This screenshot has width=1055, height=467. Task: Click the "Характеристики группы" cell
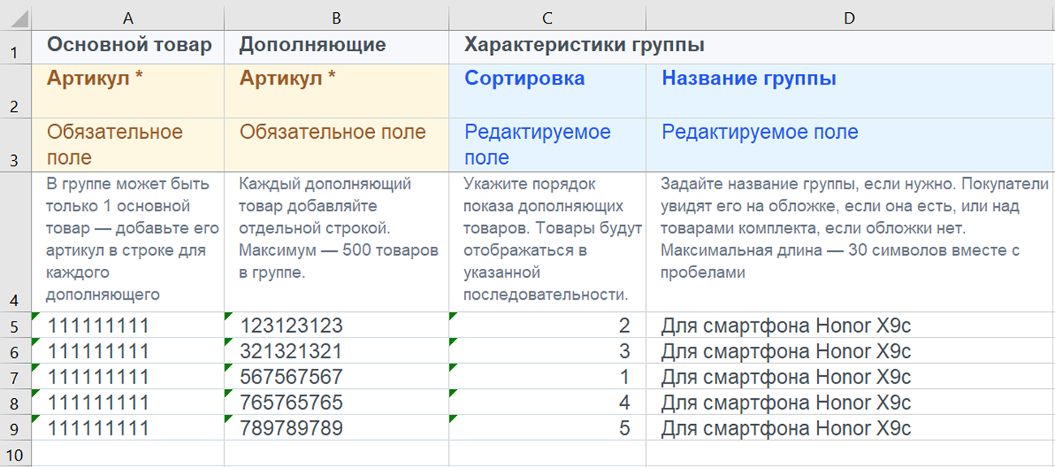tap(583, 45)
